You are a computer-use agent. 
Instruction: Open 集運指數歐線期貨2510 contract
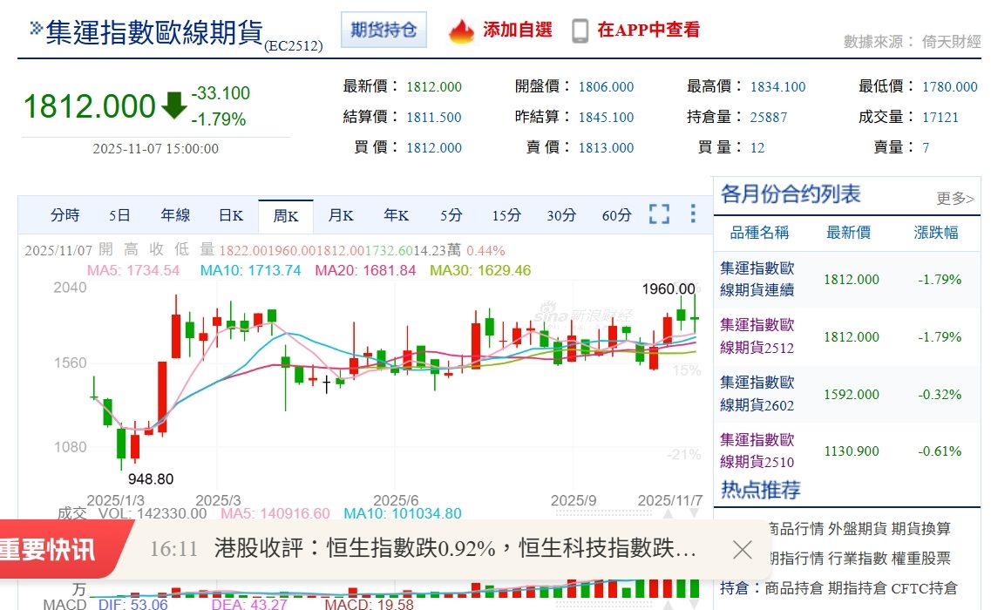click(x=757, y=451)
